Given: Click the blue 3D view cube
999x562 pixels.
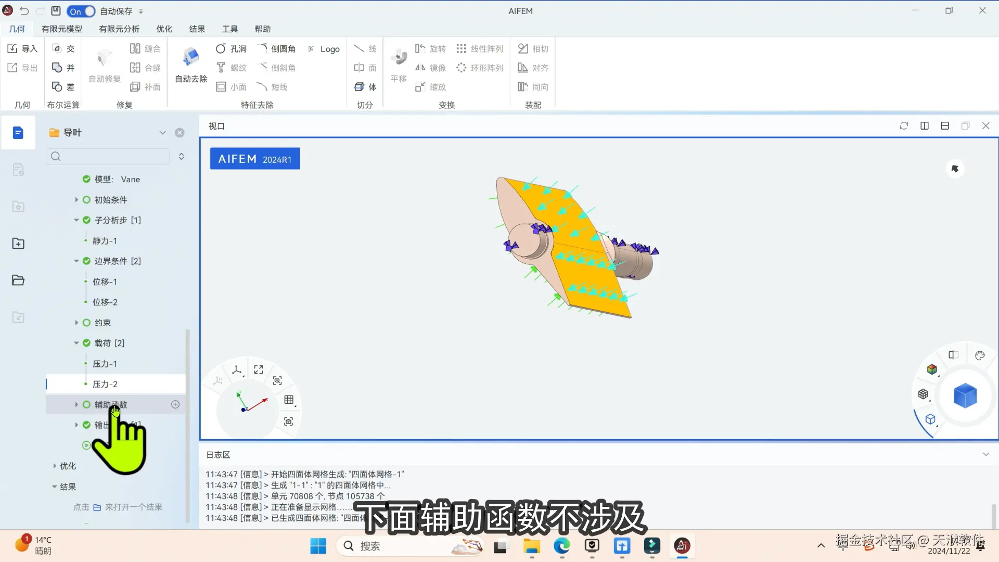Looking at the screenshot, I should pos(965,395).
